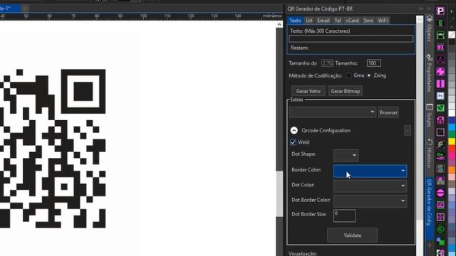Click the magenta disk macro icon
Viewport: 456px width, 256px height.
[x=440, y=120]
